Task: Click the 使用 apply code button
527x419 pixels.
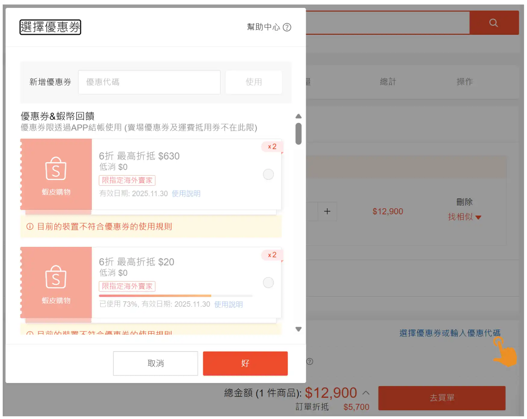Action: (254, 82)
